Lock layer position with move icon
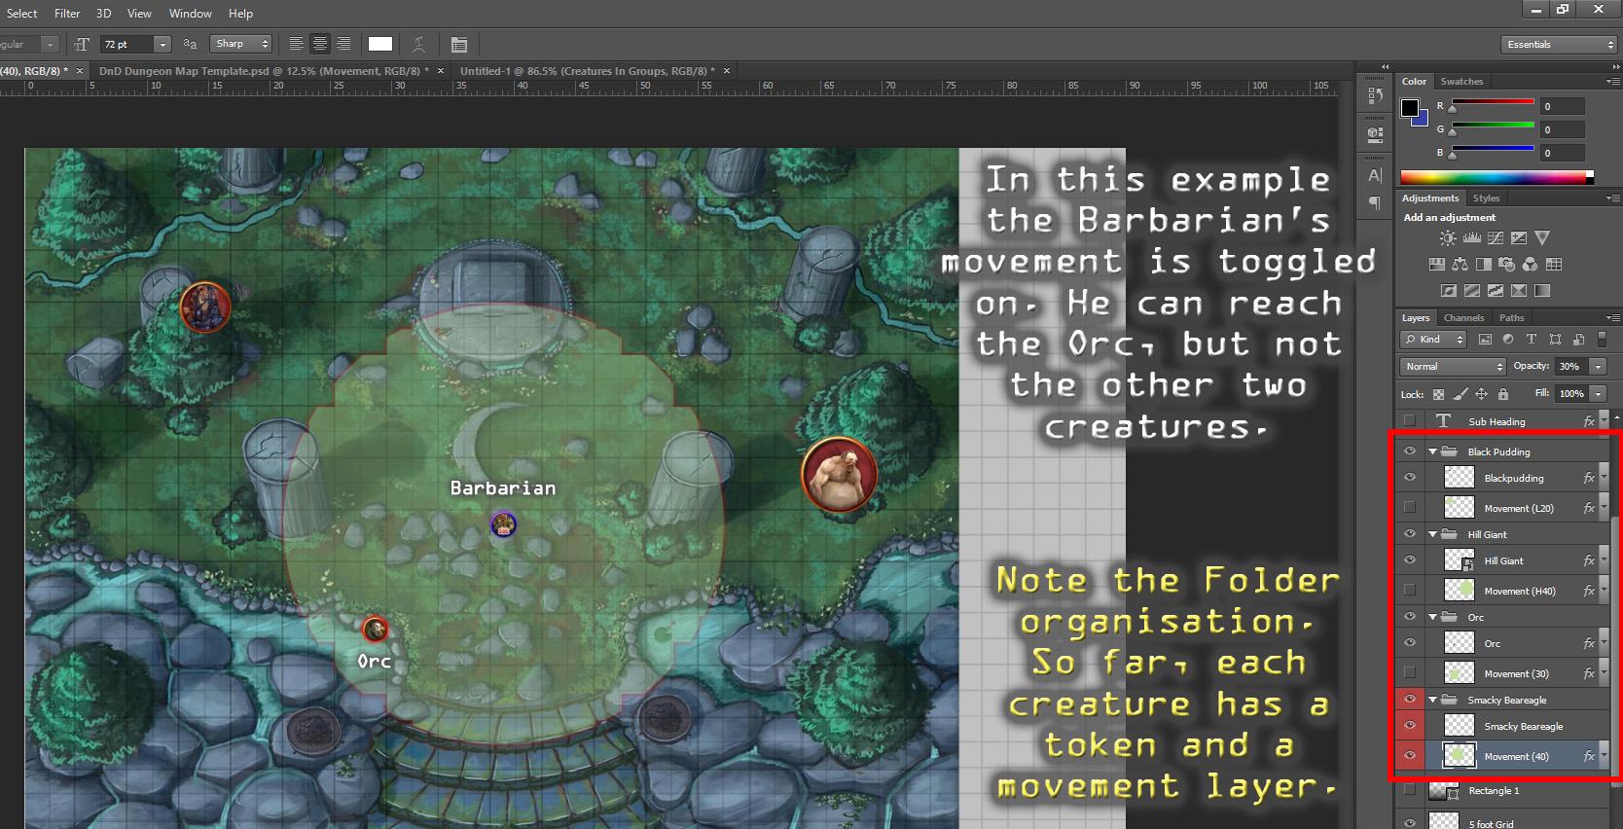Image resolution: width=1623 pixels, height=829 pixels. [x=1481, y=394]
